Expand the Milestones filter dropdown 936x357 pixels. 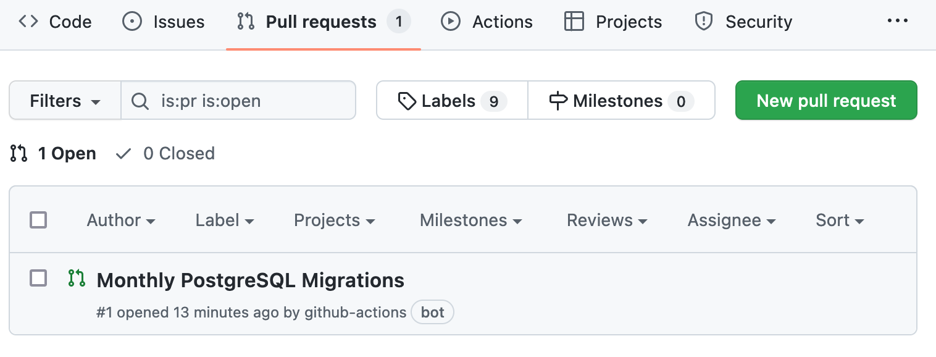click(x=471, y=220)
